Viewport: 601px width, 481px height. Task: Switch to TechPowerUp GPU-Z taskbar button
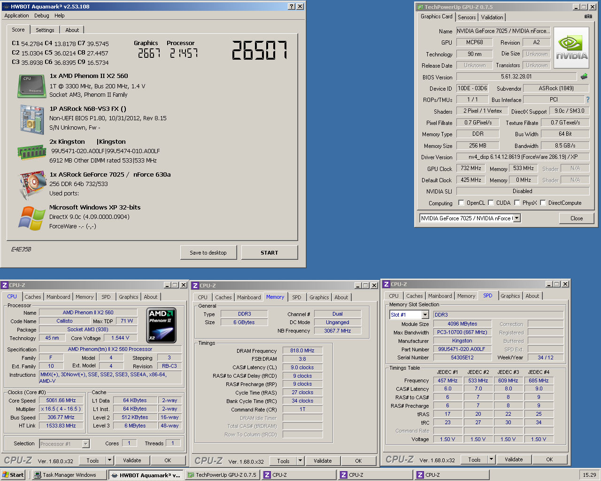(222, 475)
